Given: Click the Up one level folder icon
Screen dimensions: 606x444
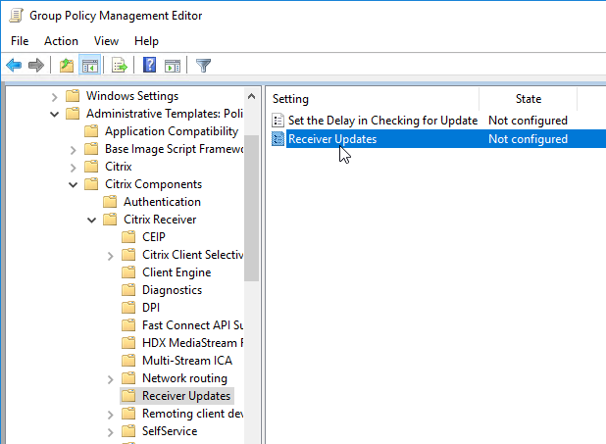Looking at the screenshot, I should point(67,66).
